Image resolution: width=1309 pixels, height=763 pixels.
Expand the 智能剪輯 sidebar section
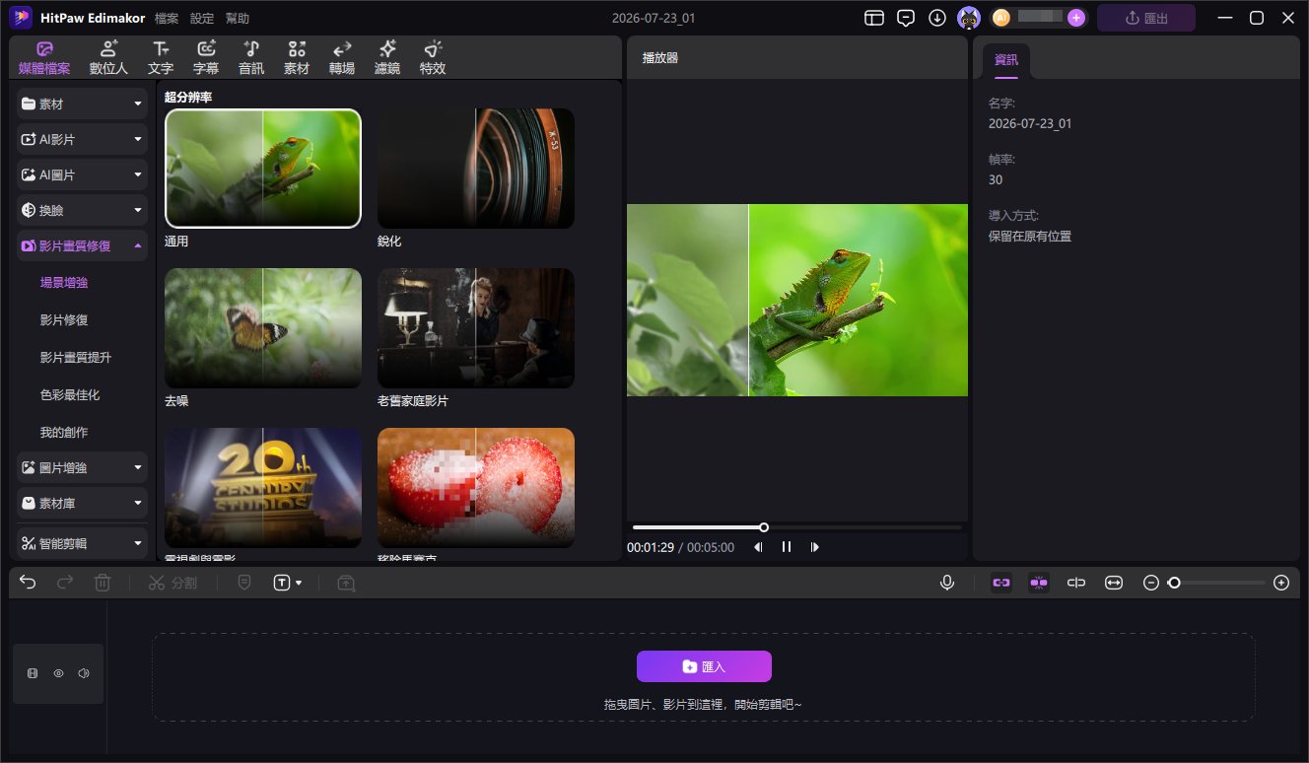83,542
